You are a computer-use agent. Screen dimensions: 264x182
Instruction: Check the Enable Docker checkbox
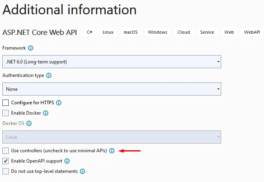6,113
